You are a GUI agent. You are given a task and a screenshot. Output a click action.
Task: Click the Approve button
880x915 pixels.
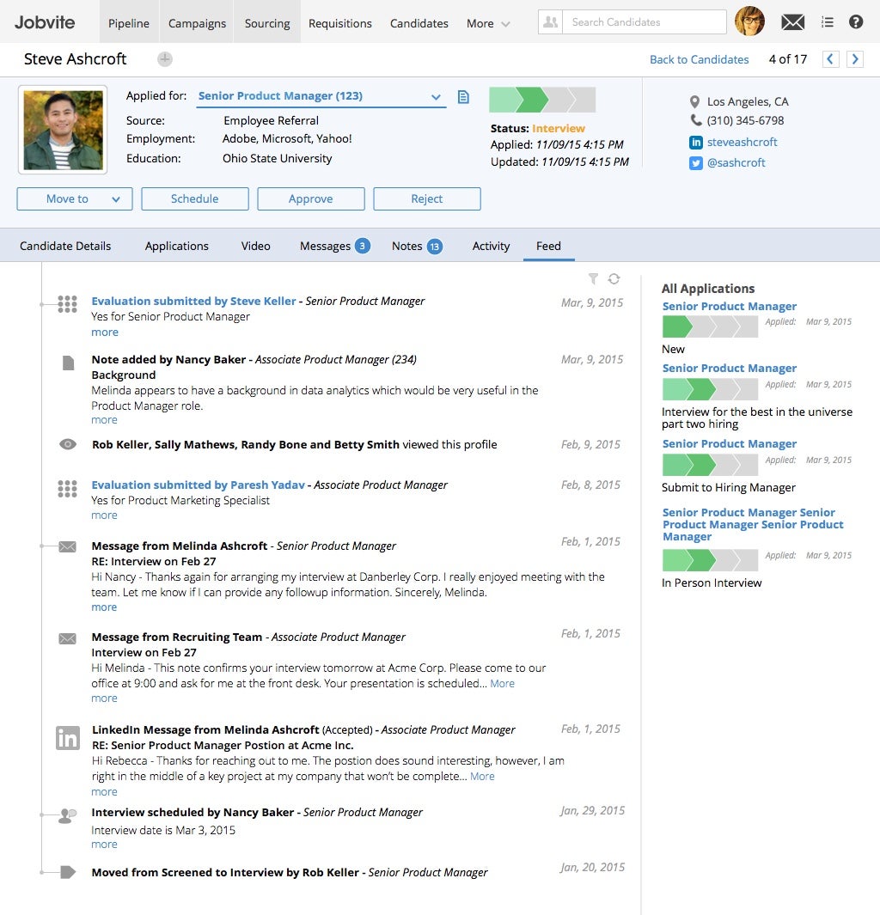[x=311, y=199]
